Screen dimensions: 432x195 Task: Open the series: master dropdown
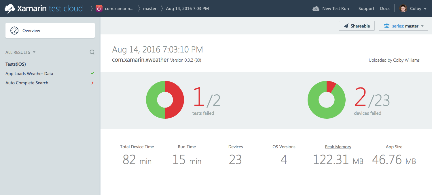pos(403,26)
